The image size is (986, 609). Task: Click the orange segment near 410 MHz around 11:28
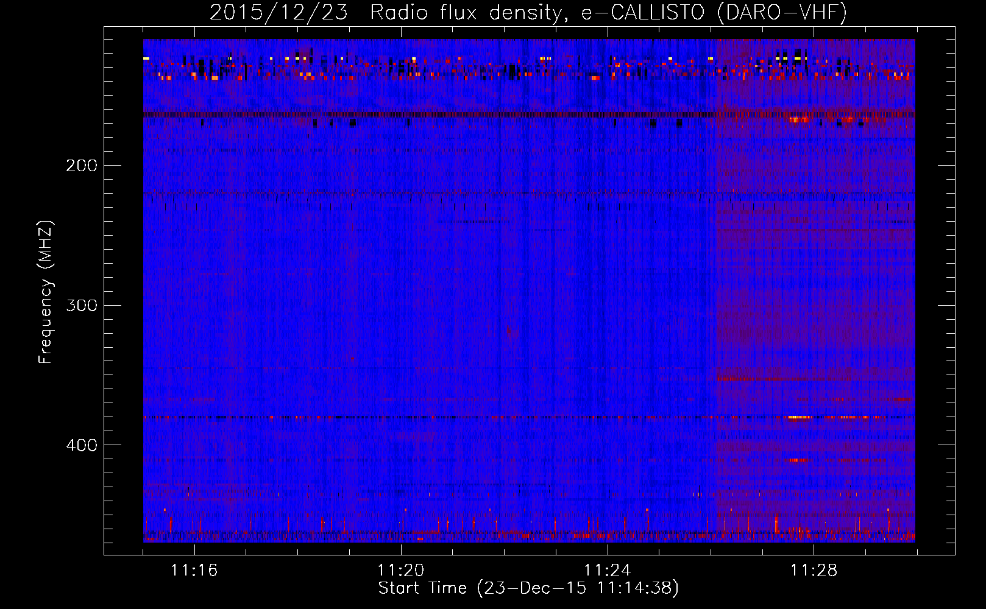coord(797,460)
